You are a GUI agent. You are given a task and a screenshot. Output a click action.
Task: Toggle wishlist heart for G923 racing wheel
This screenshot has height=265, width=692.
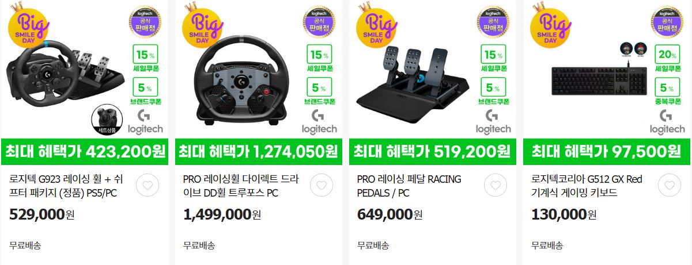click(x=148, y=186)
